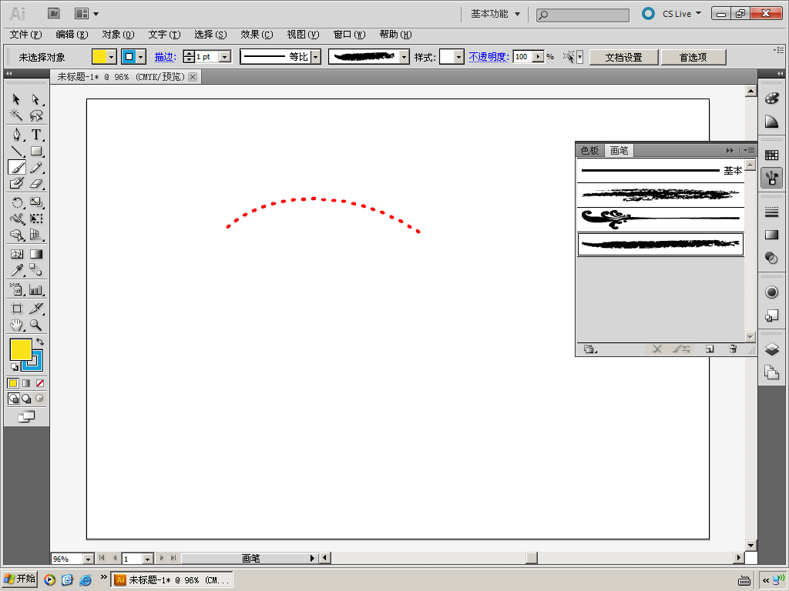Select the Eraser tool
This screenshot has height=591, width=789.
(x=35, y=183)
